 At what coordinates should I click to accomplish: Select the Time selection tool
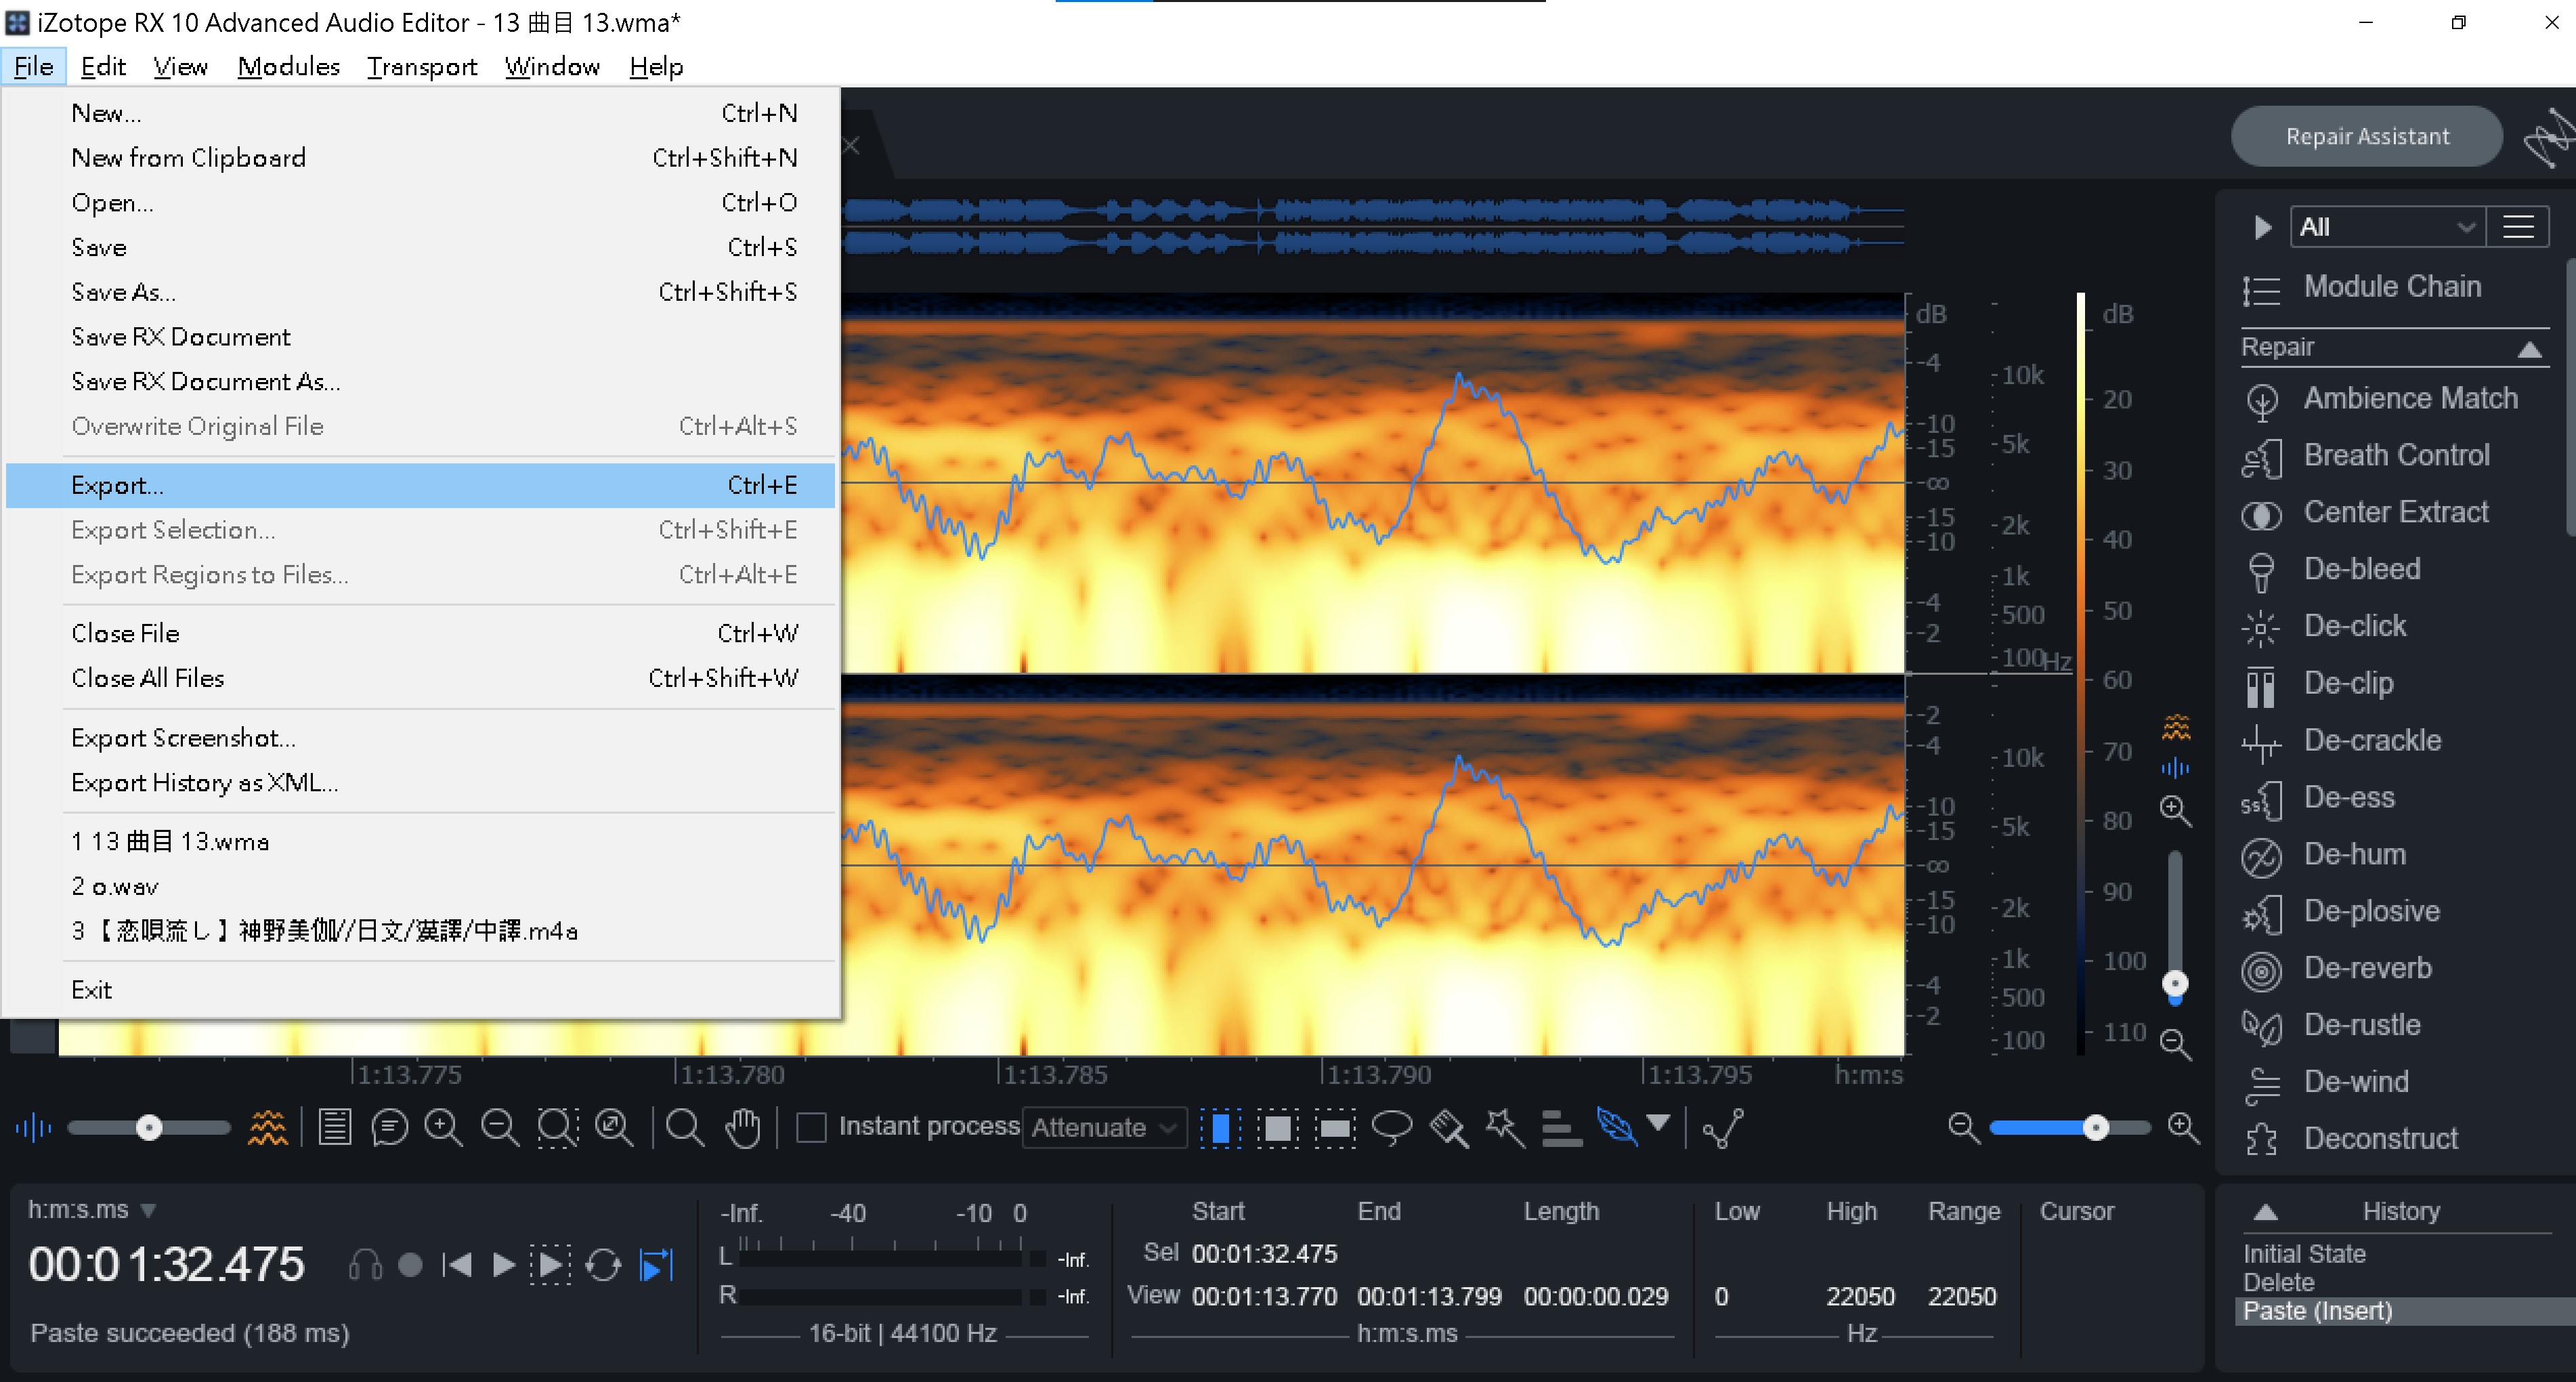pos(1220,1128)
